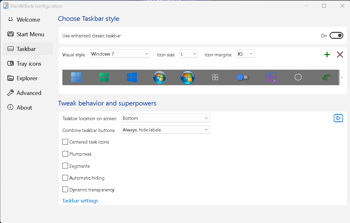Turn on Automatic hiding
This screenshot has height=223, width=350.
click(65, 177)
